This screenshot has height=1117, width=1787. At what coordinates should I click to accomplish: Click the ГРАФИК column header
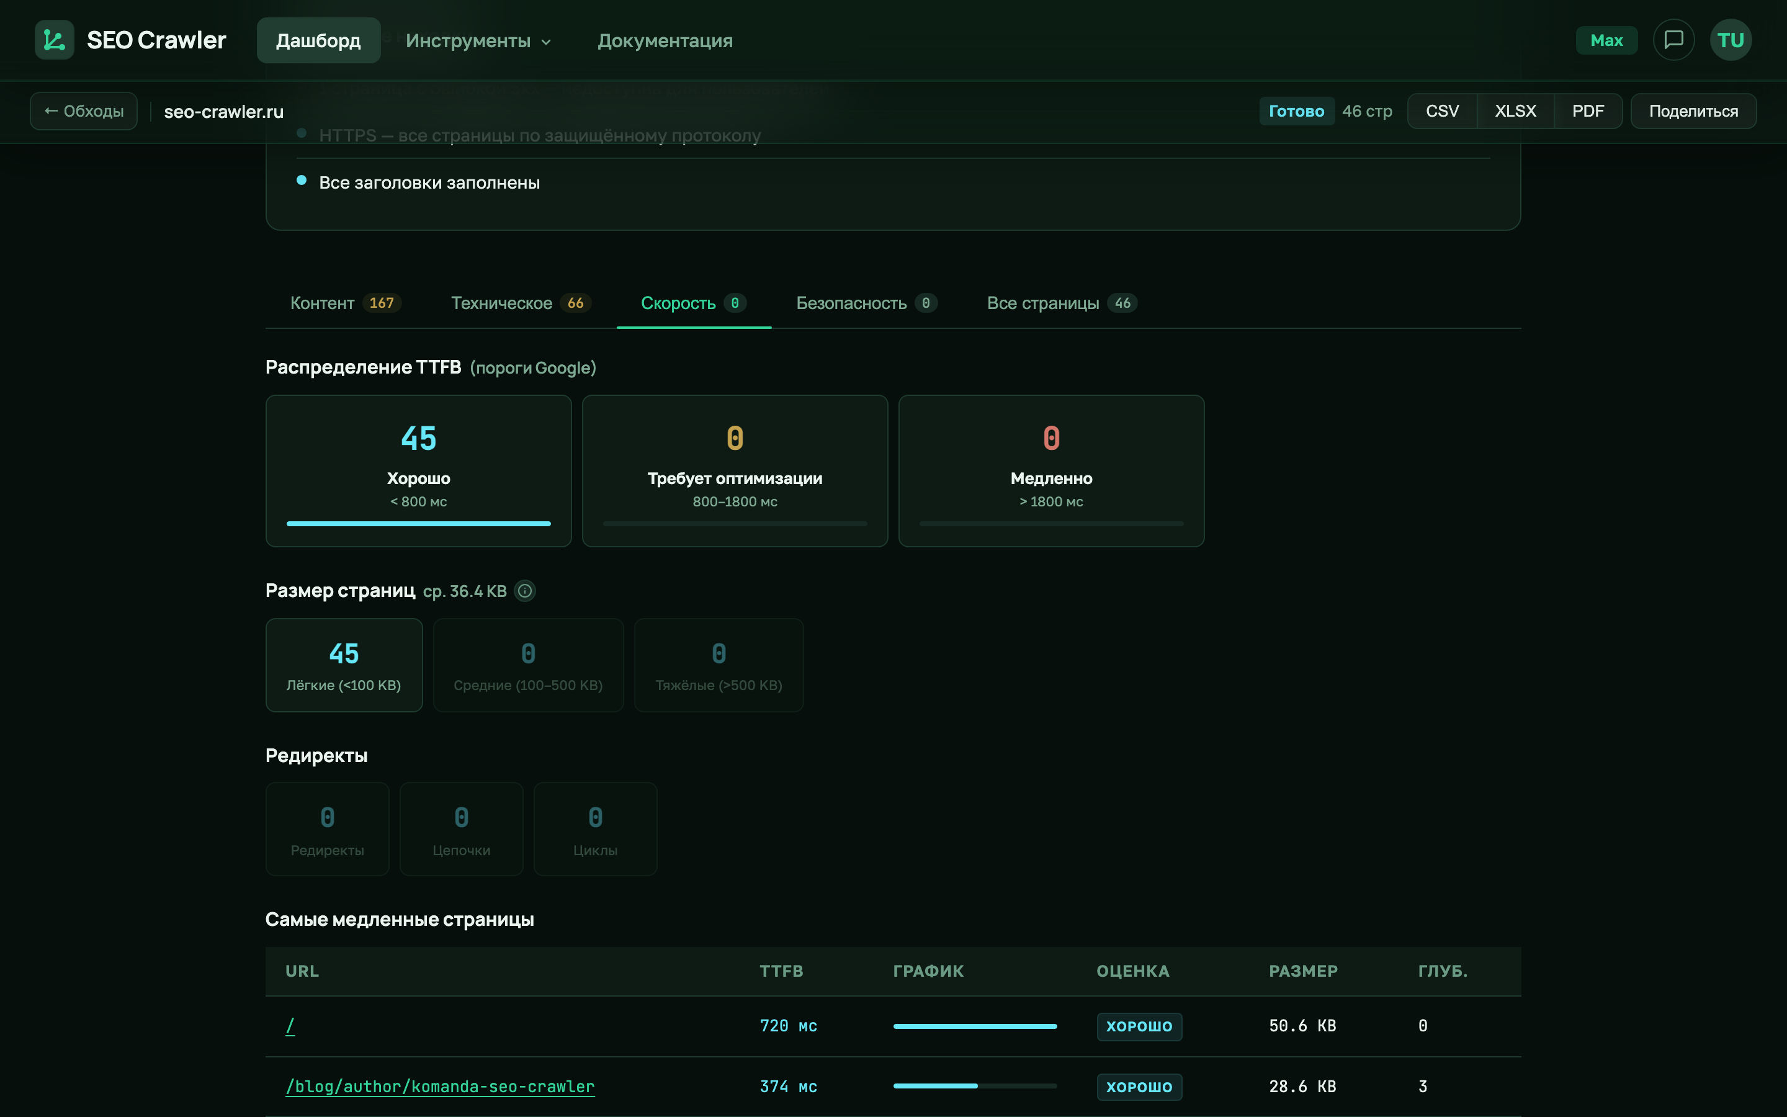[x=928, y=971]
